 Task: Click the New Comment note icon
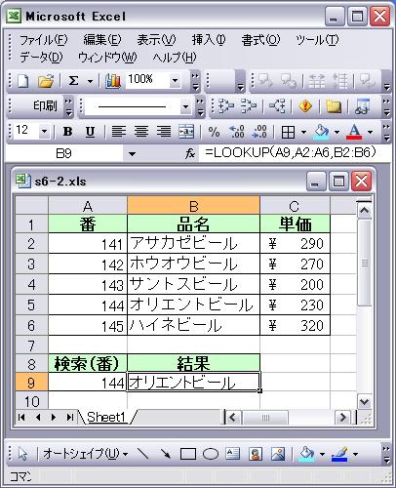(334, 106)
